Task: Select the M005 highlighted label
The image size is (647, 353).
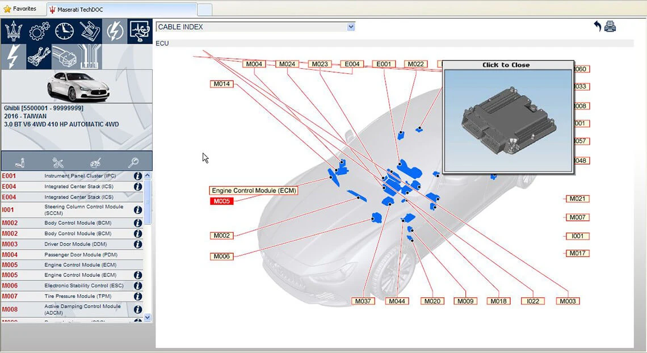Action: click(x=221, y=201)
